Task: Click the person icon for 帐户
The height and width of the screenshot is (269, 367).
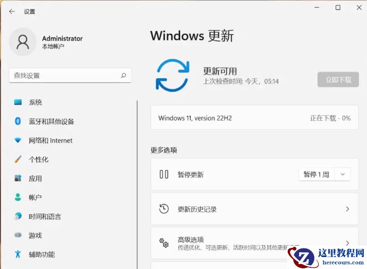Action: (x=18, y=197)
